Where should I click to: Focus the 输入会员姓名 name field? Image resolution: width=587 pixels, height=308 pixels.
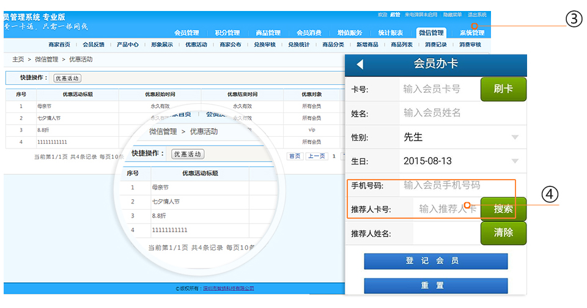[x=463, y=112]
